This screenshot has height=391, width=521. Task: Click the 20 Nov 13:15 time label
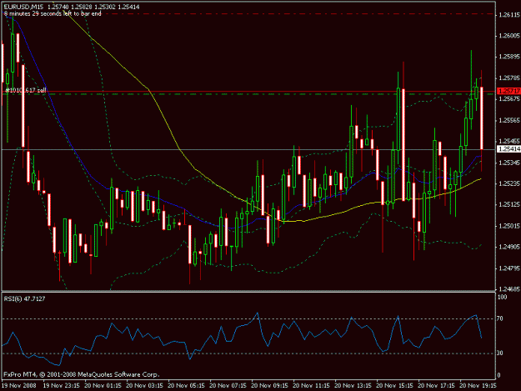click(353, 386)
